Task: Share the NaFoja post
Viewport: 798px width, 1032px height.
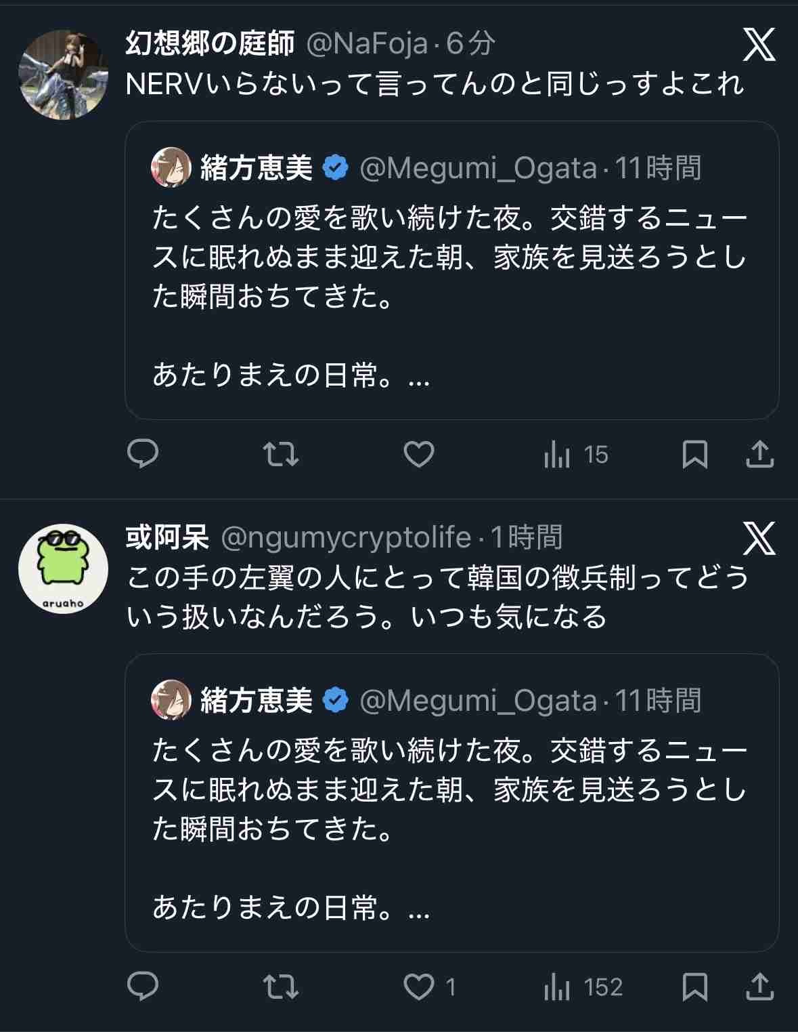Action: [x=759, y=454]
